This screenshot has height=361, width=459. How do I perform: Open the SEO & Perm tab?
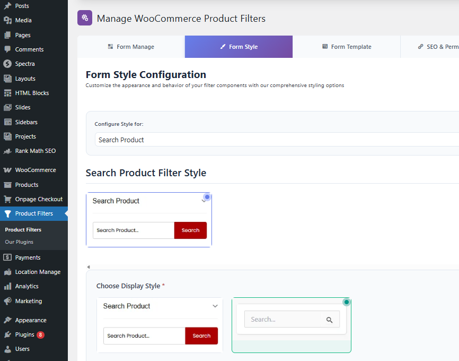[430, 47]
